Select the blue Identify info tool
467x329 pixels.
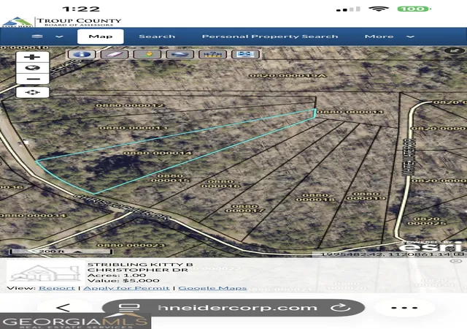pos(82,54)
